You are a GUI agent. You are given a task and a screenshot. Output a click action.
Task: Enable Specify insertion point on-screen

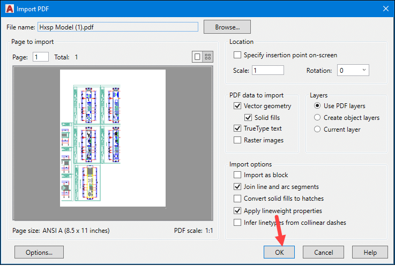237,55
